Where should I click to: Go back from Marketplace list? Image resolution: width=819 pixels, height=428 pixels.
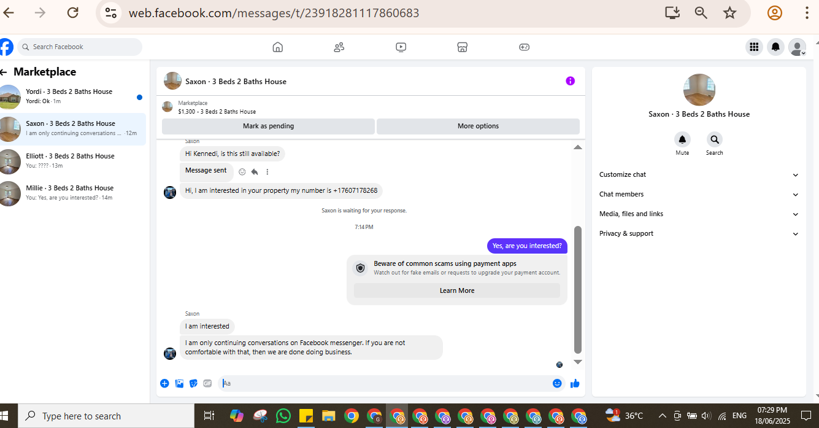[4, 72]
